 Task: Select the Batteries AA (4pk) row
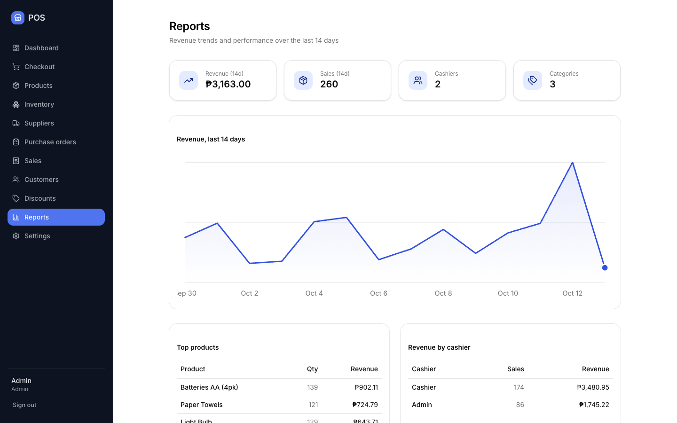pos(279,387)
